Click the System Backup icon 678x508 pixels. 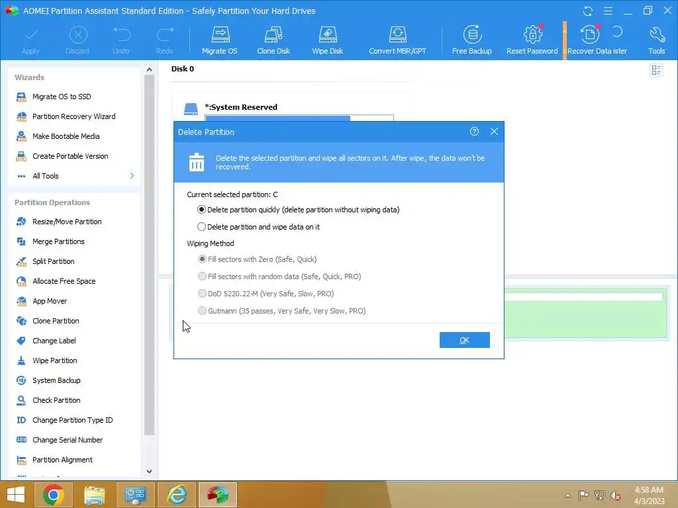click(21, 380)
